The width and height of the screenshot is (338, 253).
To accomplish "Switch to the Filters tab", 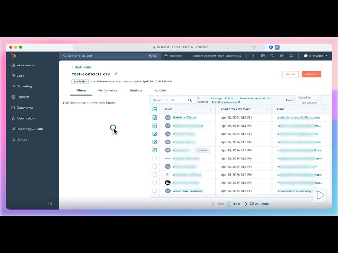I will [x=81, y=90].
